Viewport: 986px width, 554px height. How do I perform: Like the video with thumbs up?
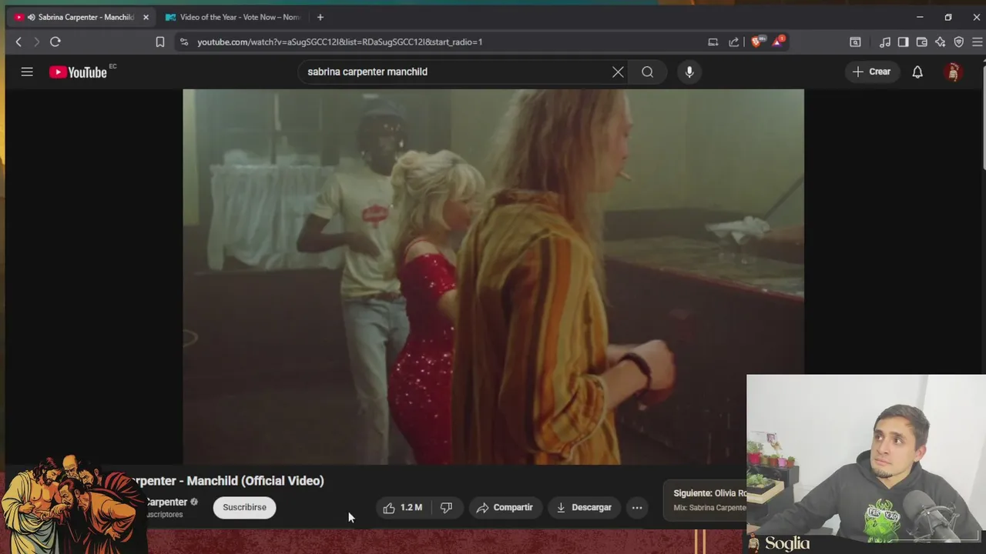pyautogui.click(x=402, y=507)
